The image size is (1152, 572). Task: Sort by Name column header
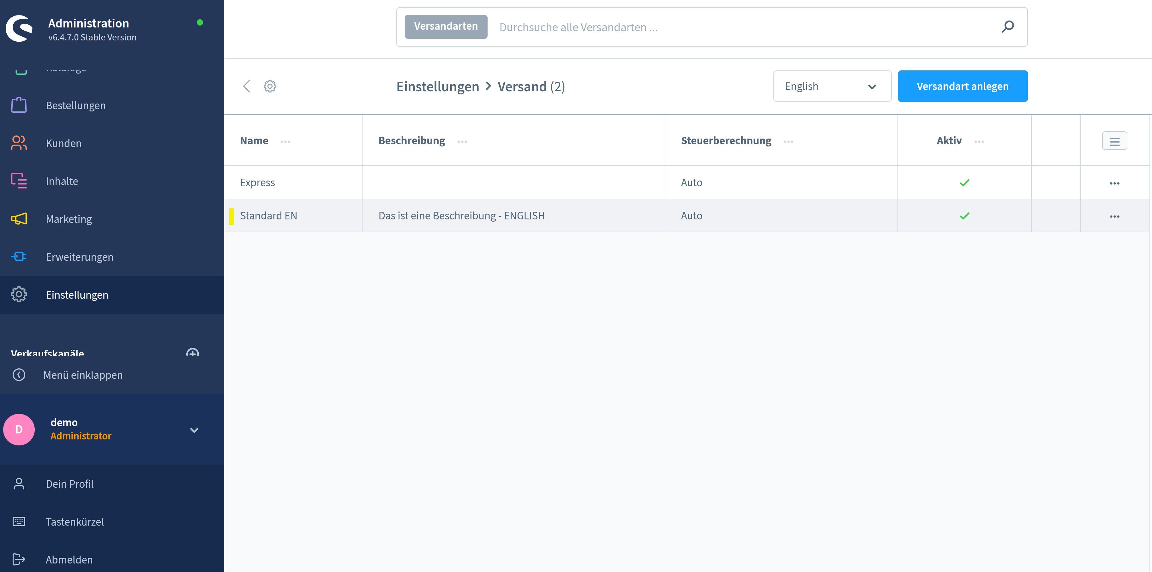[254, 141]
